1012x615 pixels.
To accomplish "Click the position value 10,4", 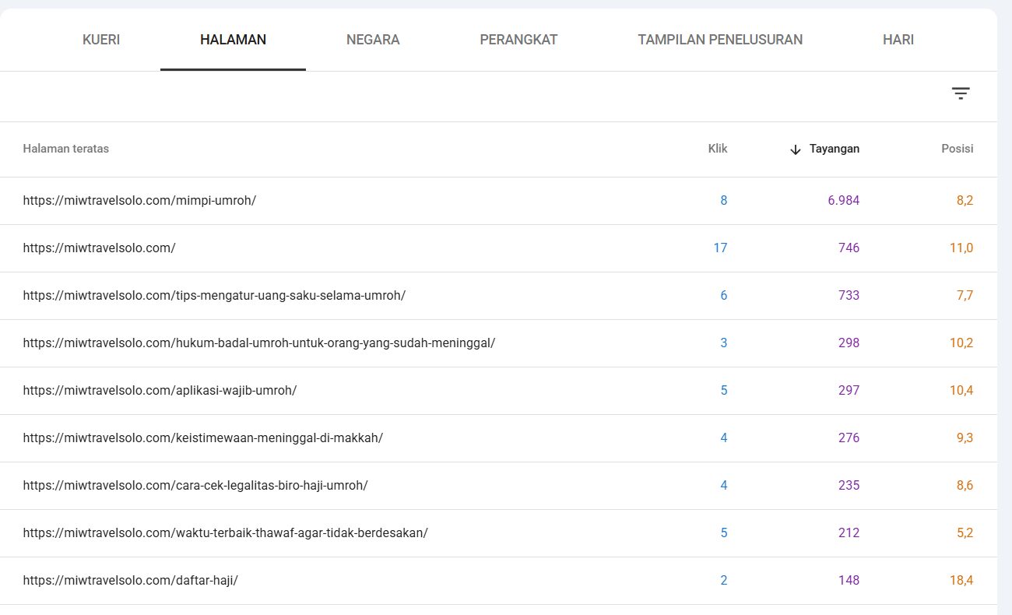I will (x=961, y=391).
